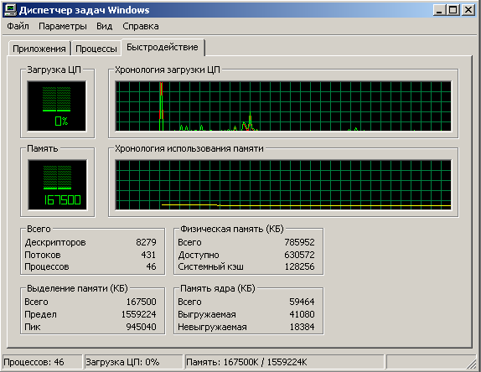Open the Вид menu

click(x=104, y=26)
